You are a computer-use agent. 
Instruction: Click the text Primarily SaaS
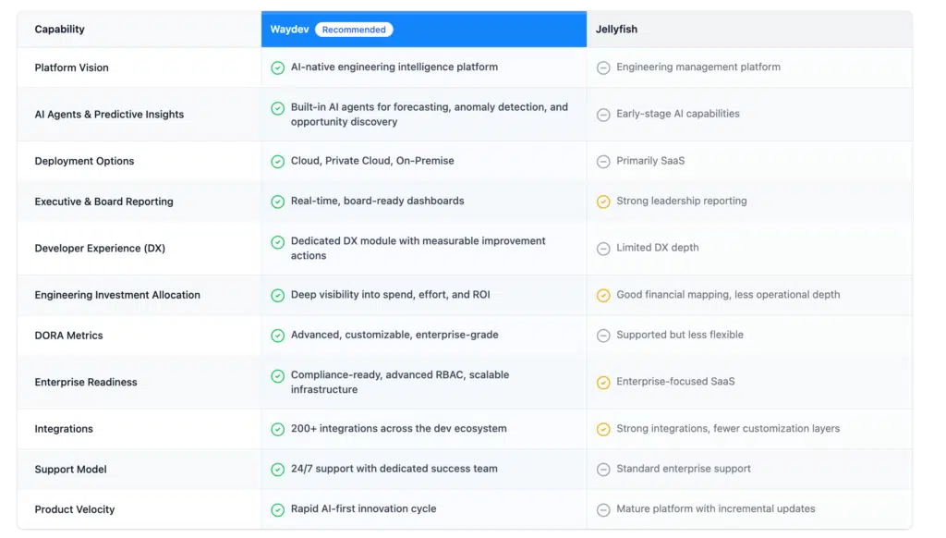pyautogui.click(x=650, y=161)
